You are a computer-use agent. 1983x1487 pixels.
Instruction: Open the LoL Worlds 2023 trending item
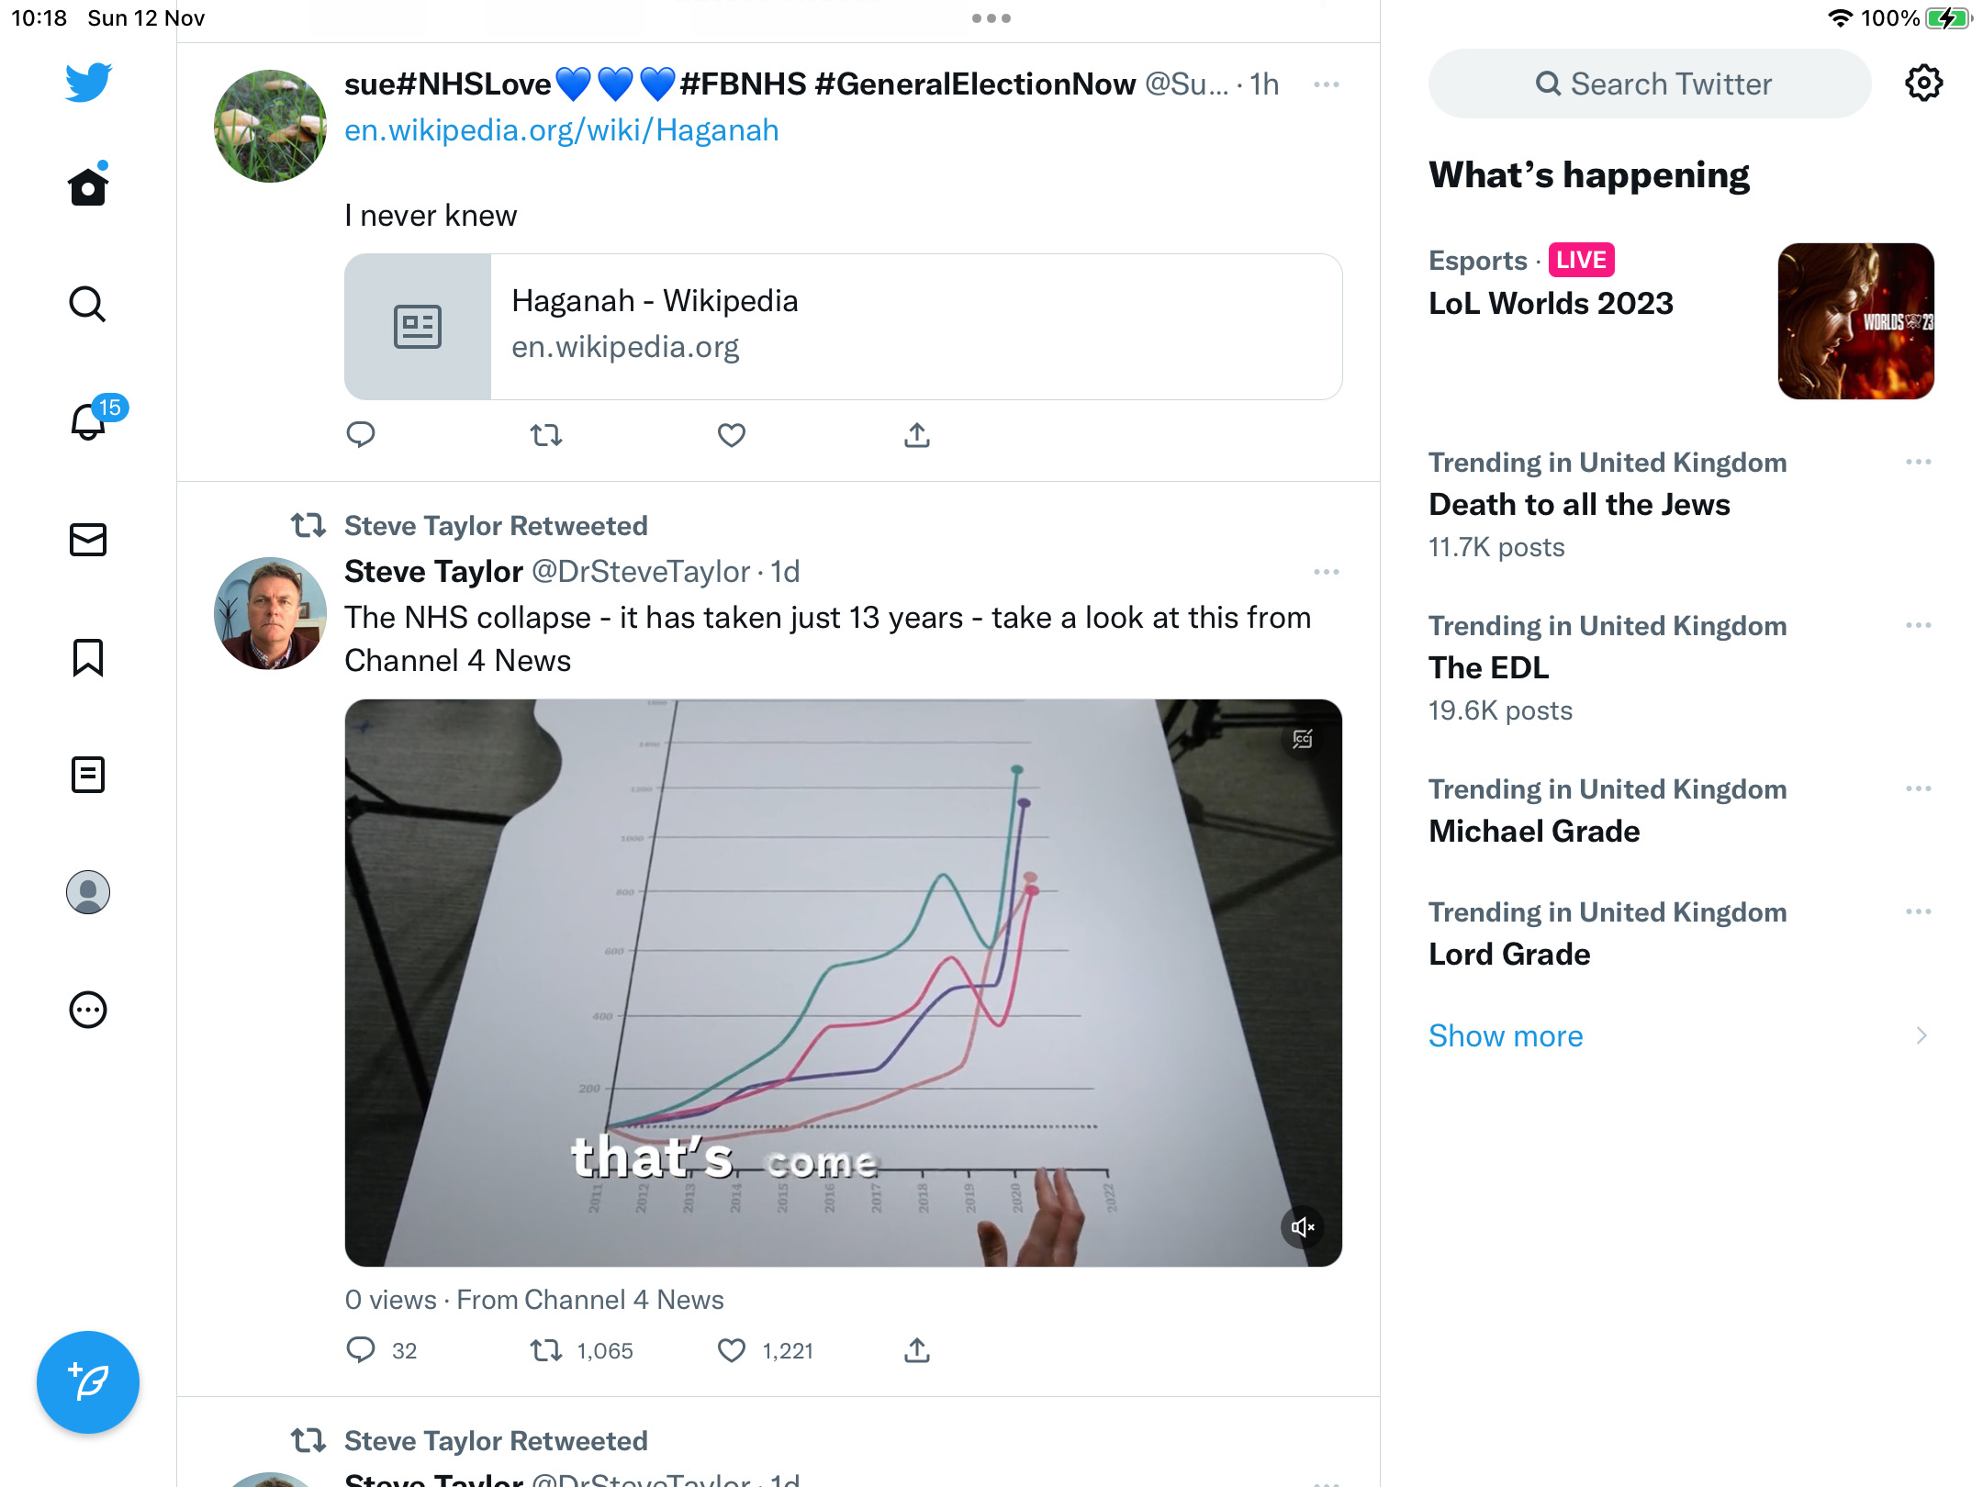pos(1681,321)
